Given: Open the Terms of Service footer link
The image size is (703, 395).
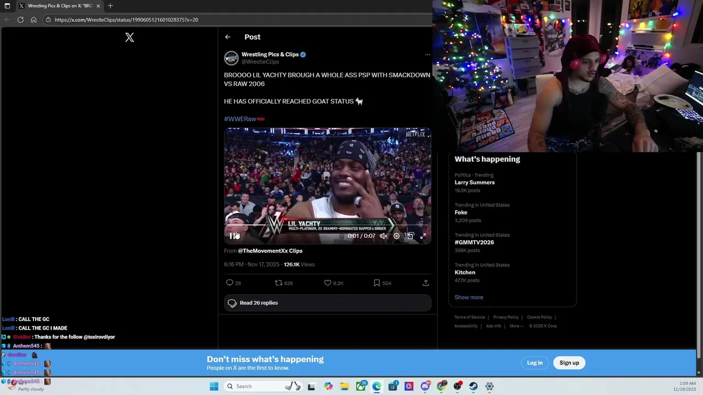Looking at the screenshot, I should point(470,317).
